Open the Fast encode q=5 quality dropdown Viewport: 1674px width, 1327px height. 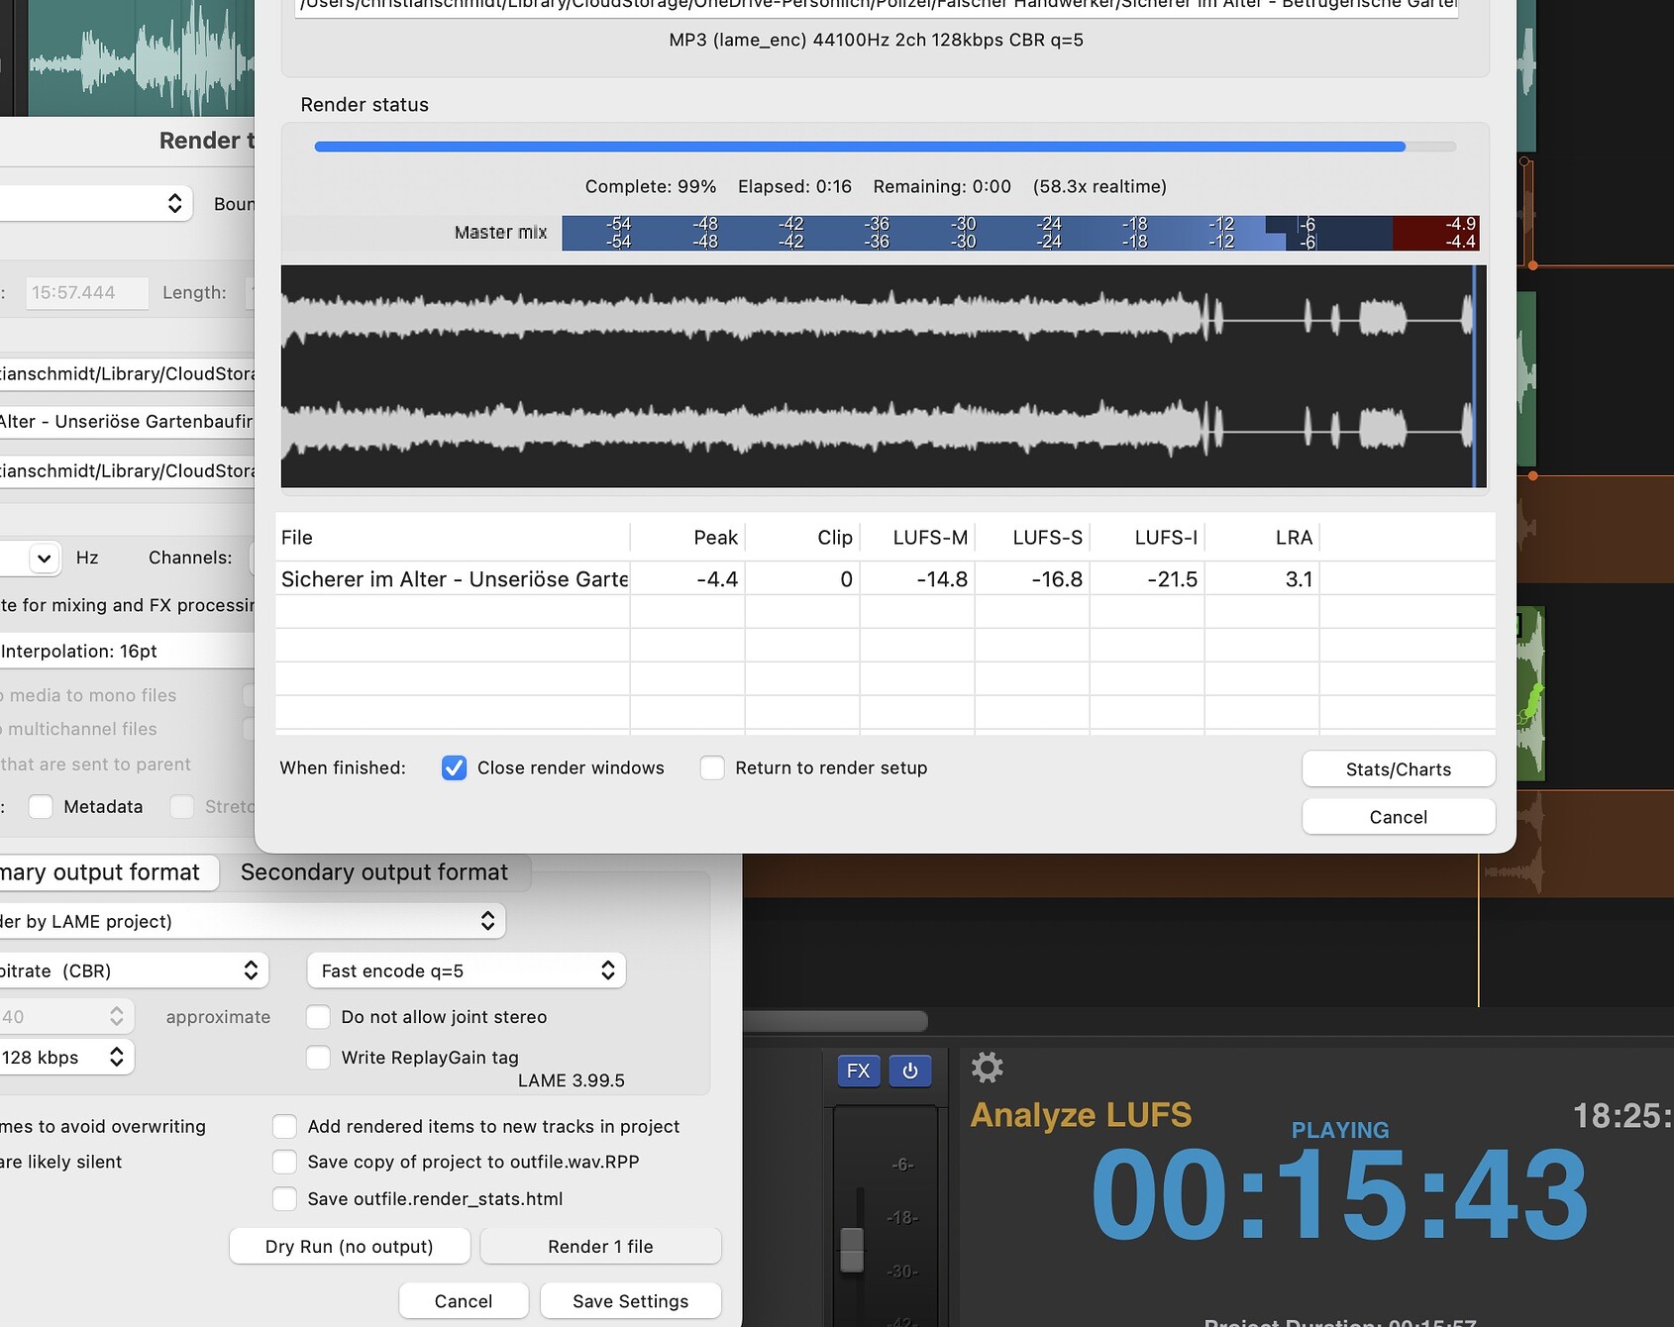(x=467, y=970)
